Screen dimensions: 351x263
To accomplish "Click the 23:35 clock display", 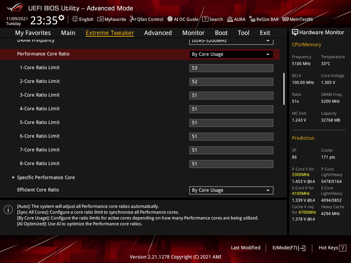I will click(44, 20).
